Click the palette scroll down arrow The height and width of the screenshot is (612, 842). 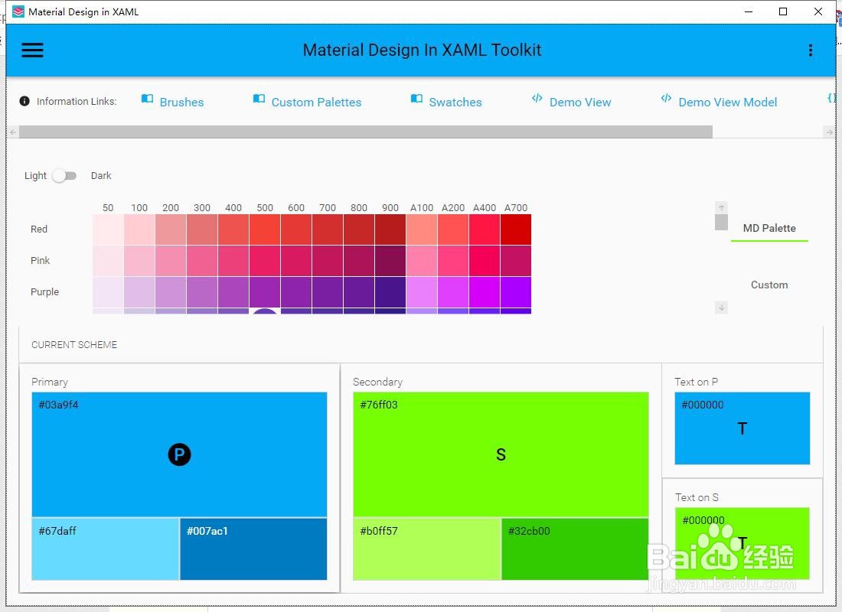721,308
